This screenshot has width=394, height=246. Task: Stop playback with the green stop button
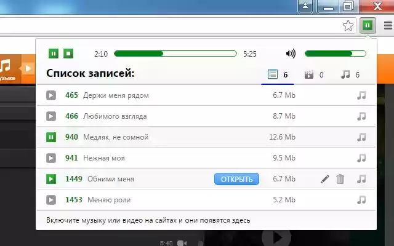(68, 54)
